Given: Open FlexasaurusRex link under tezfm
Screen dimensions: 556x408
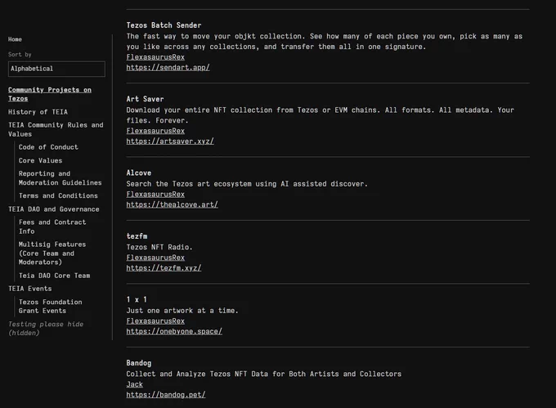Looking at the screenshot, I should point(155,258).
